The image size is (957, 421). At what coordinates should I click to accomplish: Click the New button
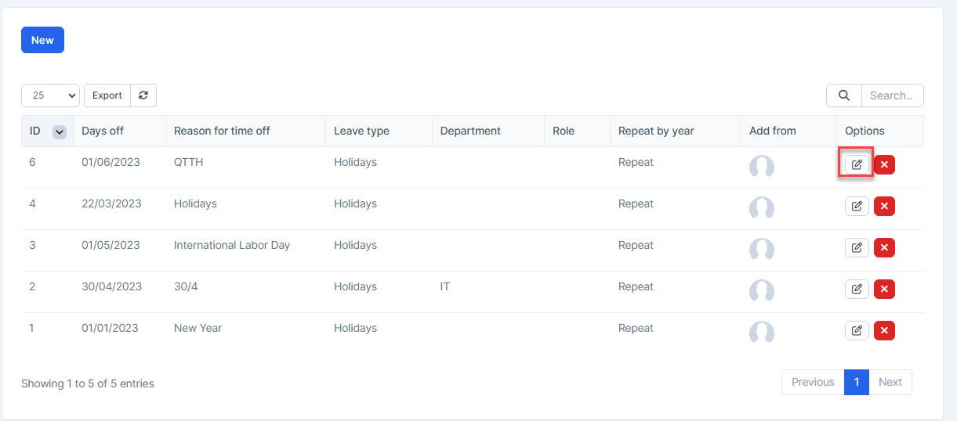42,40
